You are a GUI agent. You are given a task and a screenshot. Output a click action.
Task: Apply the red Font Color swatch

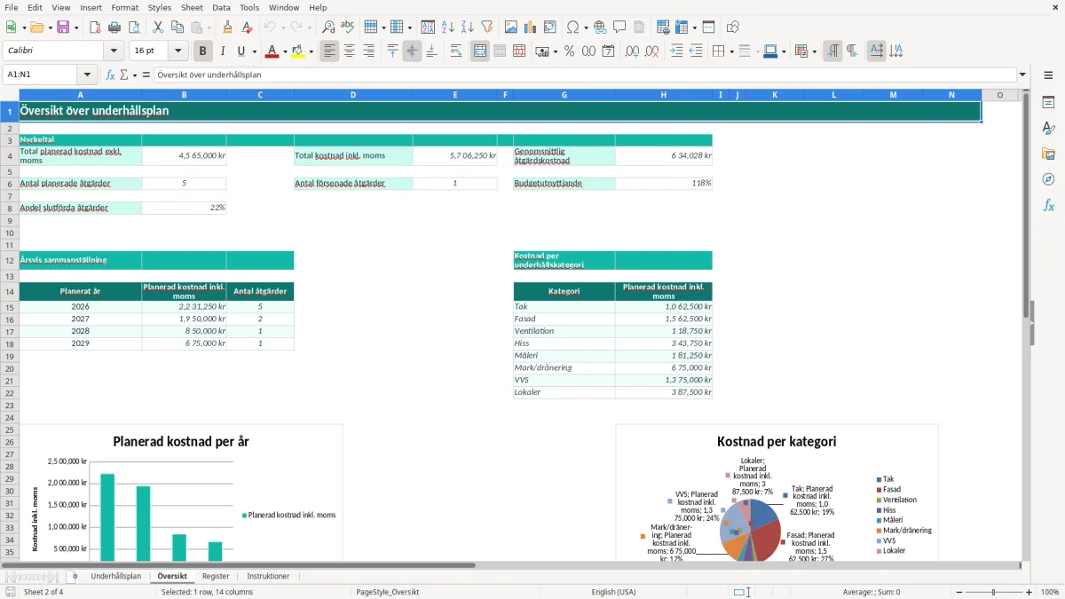pyautogui.click(x=272, y=51)
